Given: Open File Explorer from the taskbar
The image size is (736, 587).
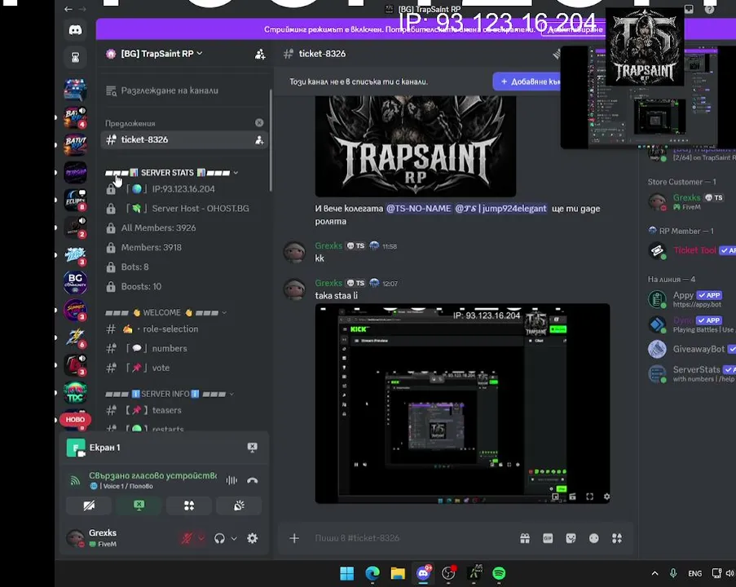Looking at the screenshot, I should point(398,573).
